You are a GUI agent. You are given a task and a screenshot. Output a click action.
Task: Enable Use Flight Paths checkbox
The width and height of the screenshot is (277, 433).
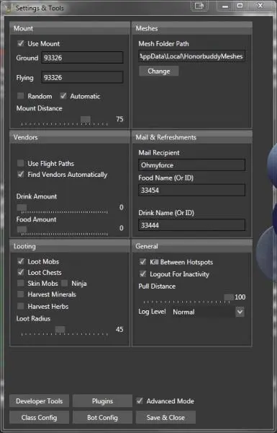(21, 163)
